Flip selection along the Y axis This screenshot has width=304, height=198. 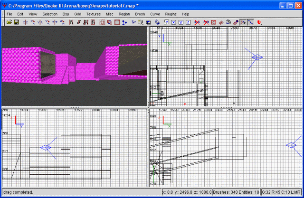[x=40, y=22]
